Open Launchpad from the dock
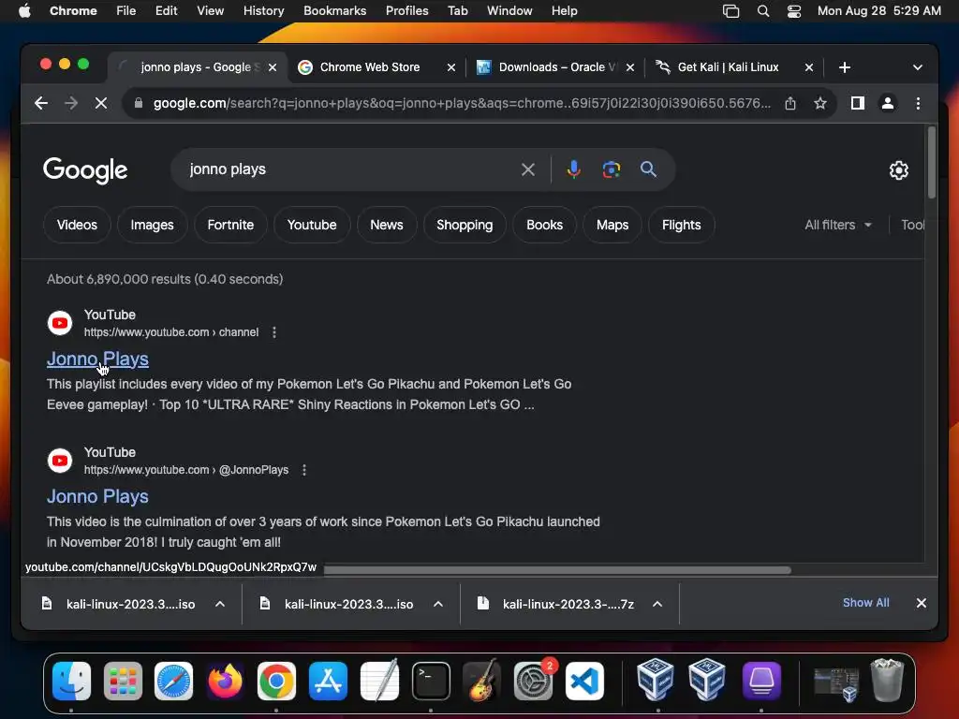 (x=123, y=681)
